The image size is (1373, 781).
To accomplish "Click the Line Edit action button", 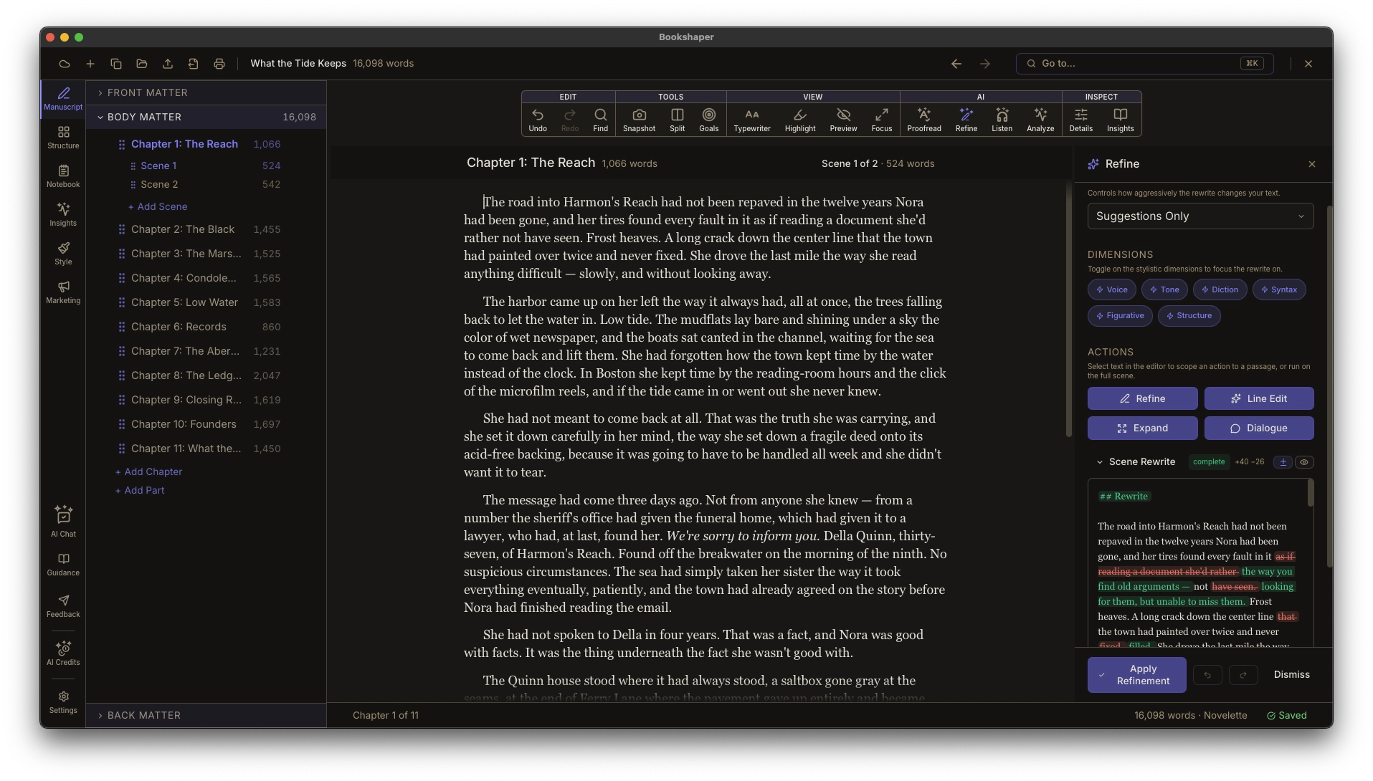I will (1259, 398).
